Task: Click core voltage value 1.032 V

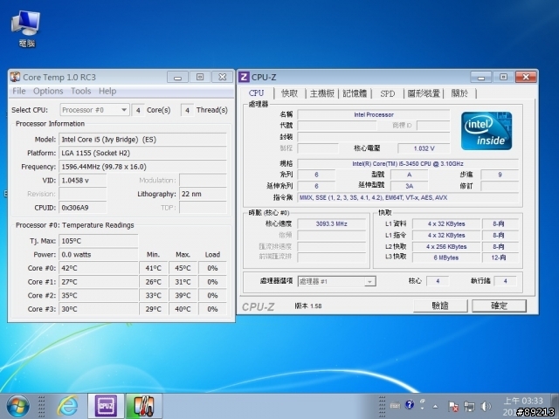Action: 424,148
